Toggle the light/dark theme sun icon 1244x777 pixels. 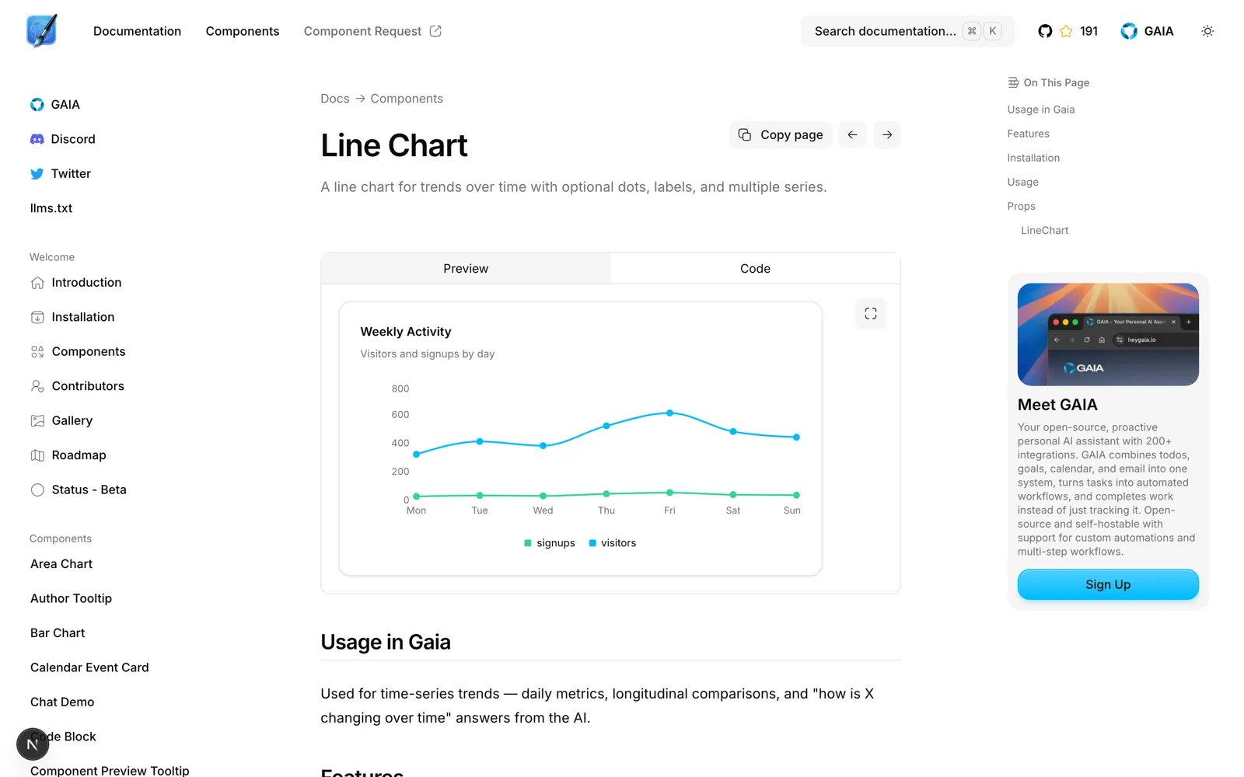[1207, 31]
